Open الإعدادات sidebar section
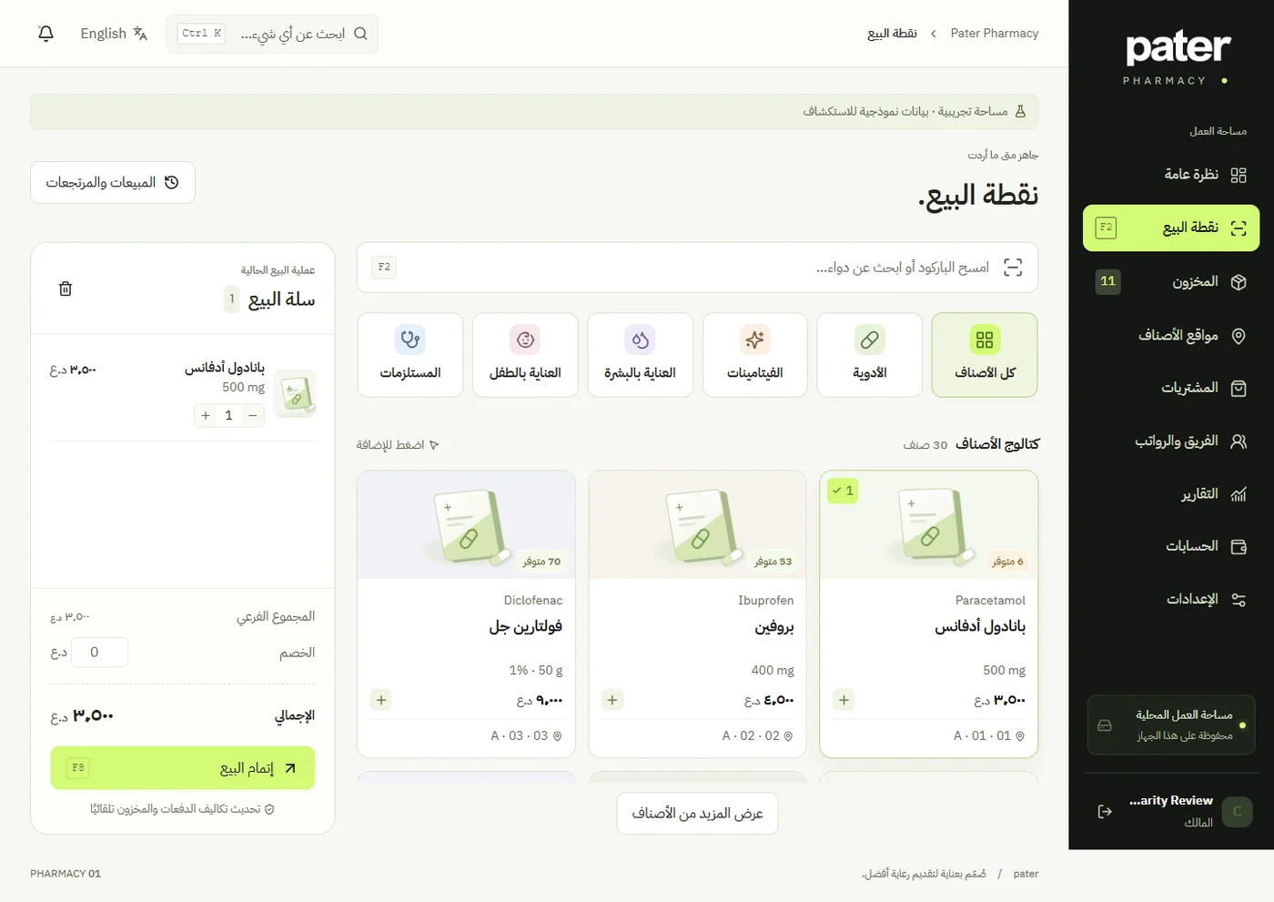The height and width of the screenshot is (902, 1274). coord(1171,600)
